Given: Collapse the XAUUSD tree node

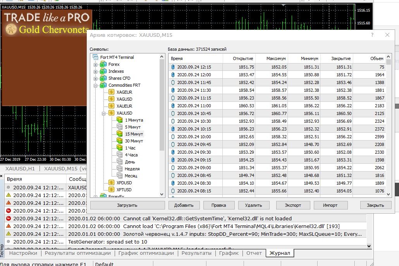Looking at the screenshot, I should point(103,113).
